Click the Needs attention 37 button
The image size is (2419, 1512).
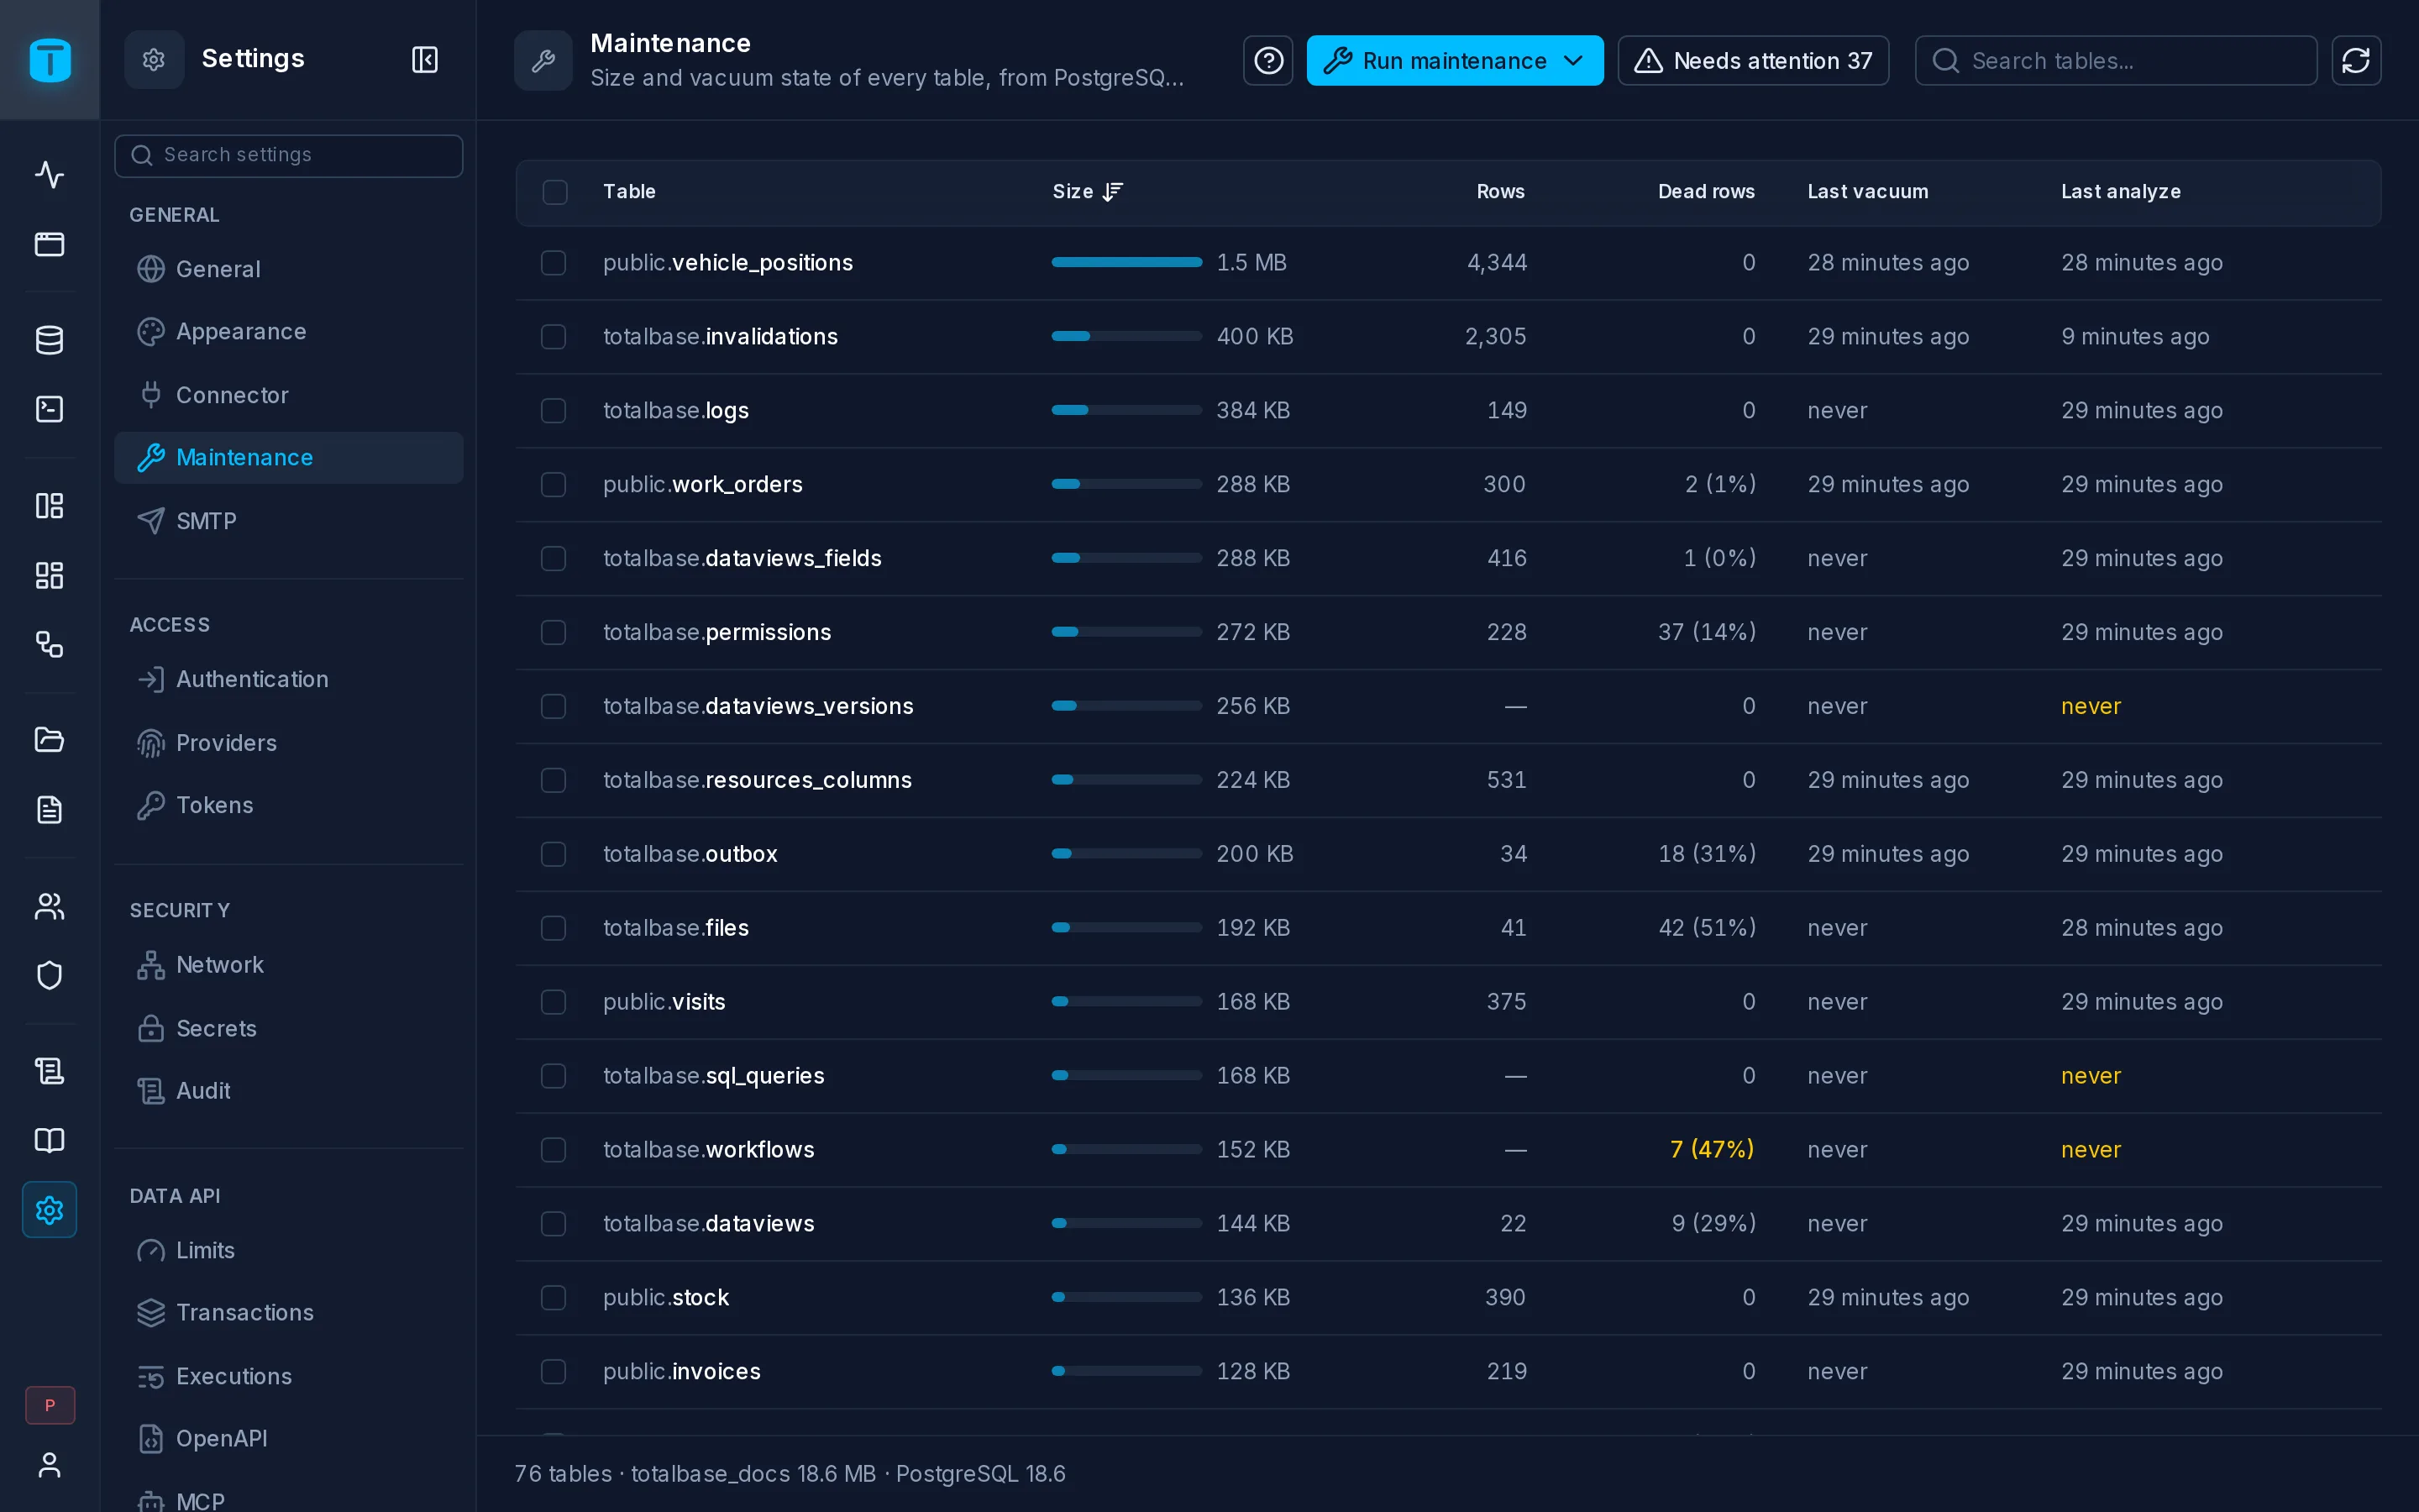coord(1753,61)
